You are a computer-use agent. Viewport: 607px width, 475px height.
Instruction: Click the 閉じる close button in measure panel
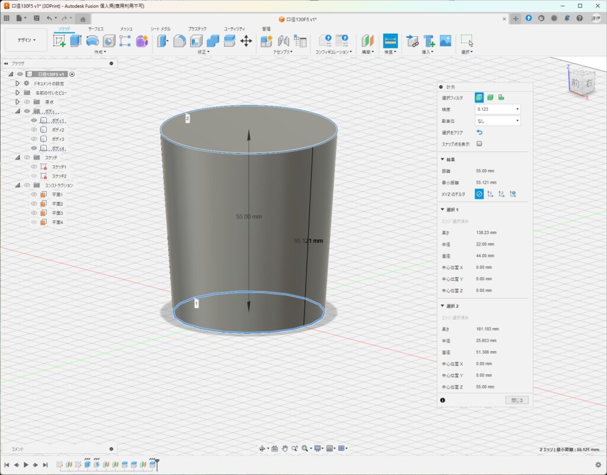[x=517, y=400]
